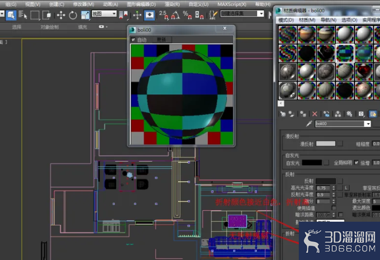Expand the 视图 reference coordinate dropdown

[104, 14]
